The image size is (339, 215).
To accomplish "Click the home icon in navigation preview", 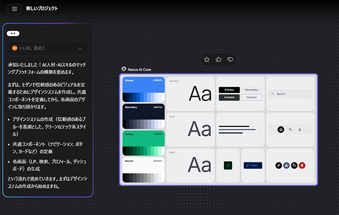I will (x=281, y=130).
